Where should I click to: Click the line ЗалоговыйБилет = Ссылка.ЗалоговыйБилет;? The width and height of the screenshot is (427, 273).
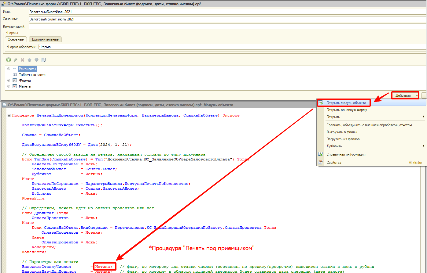85,189
